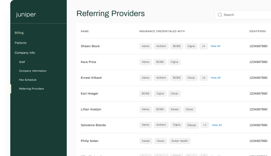Select Referring Providers in the sidebar
This screenshot has width=271, height=156.
31,89
